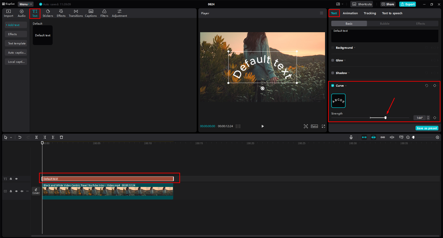Expand the Glow section arrow
The image size is (443, 238).
tap(345, 60)
